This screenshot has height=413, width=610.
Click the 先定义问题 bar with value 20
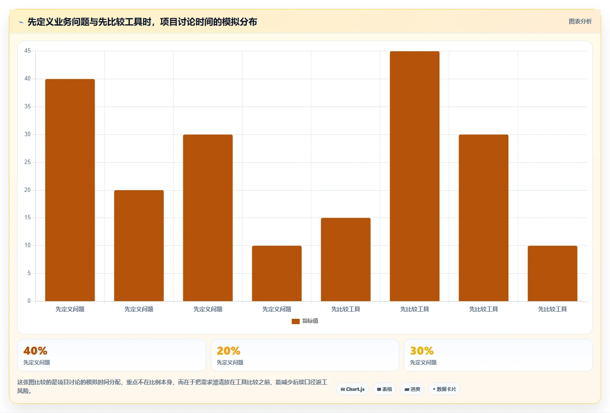tap(139, 246)
